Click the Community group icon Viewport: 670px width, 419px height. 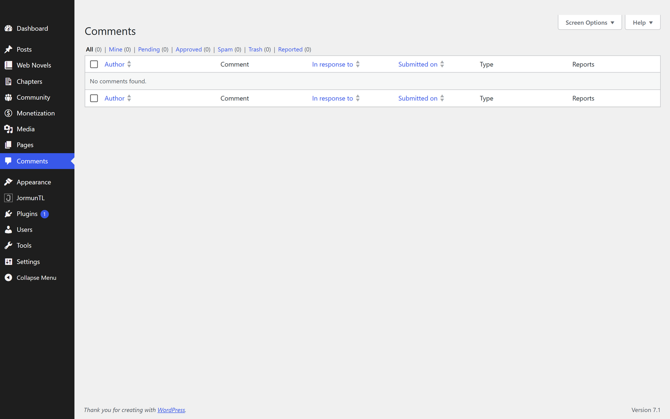point(8,97)
